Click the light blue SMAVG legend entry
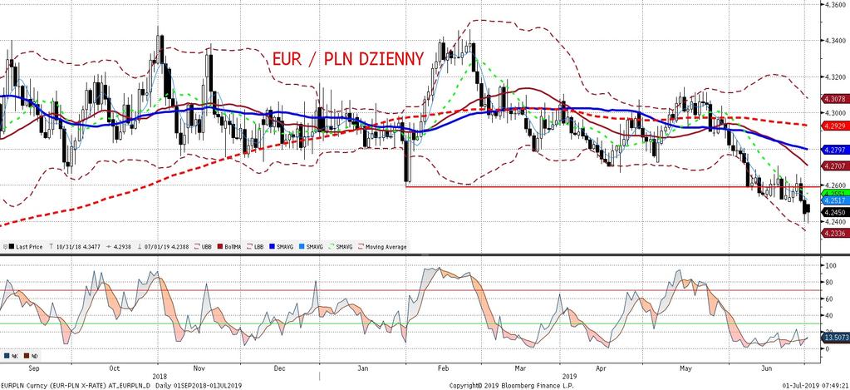The height and width of the screenshot is (390, 850). (311, 247)
